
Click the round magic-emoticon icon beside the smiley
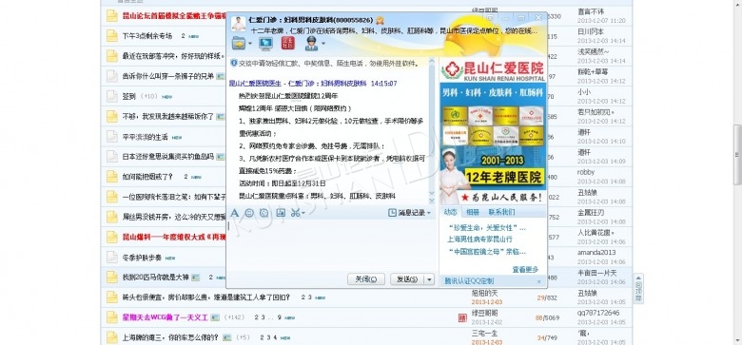tap(264, 213)
